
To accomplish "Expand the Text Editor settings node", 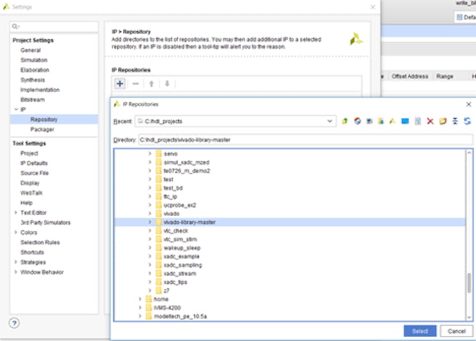I will [x=16, y=212].
